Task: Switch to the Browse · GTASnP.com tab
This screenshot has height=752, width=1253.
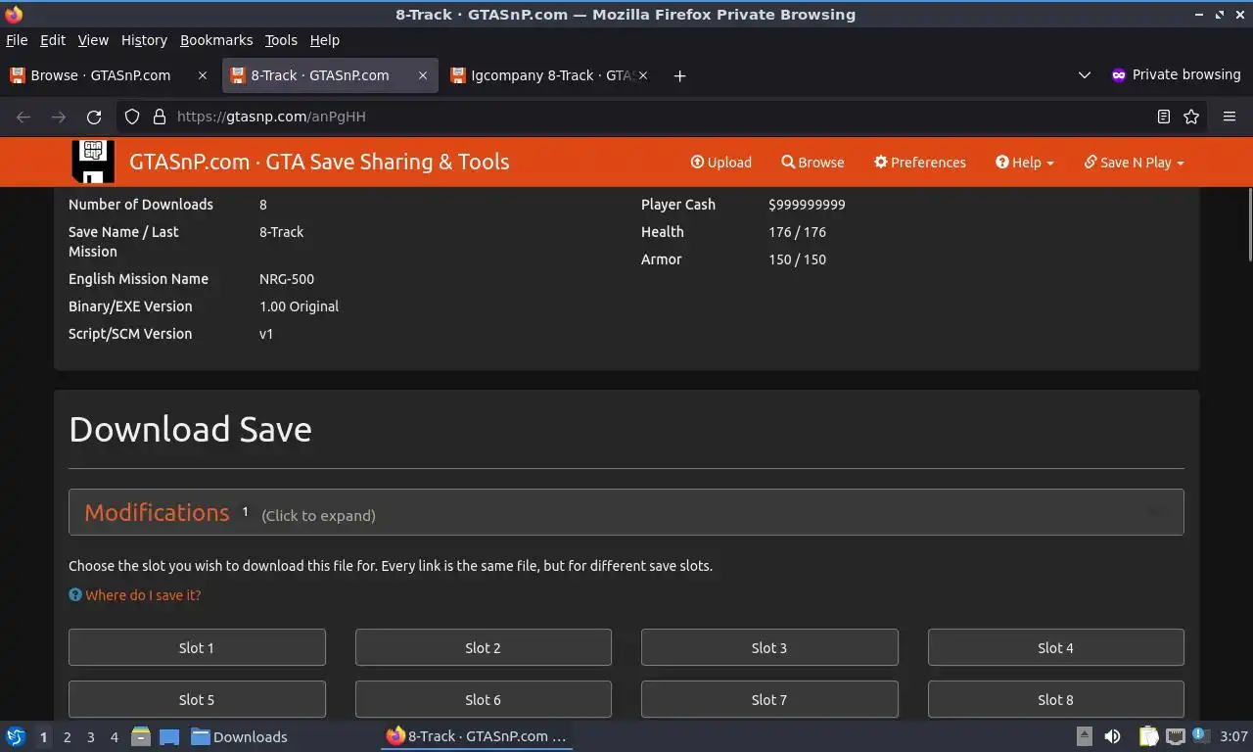Action: coord(101,75)
